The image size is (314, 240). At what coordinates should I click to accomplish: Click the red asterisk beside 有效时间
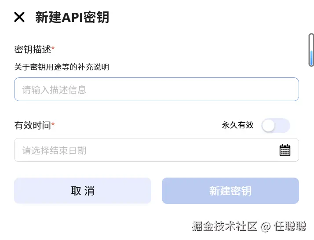(x=53, y=124)
